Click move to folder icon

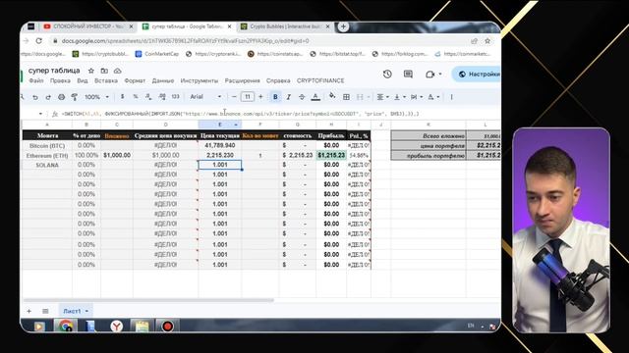point(104,71)
